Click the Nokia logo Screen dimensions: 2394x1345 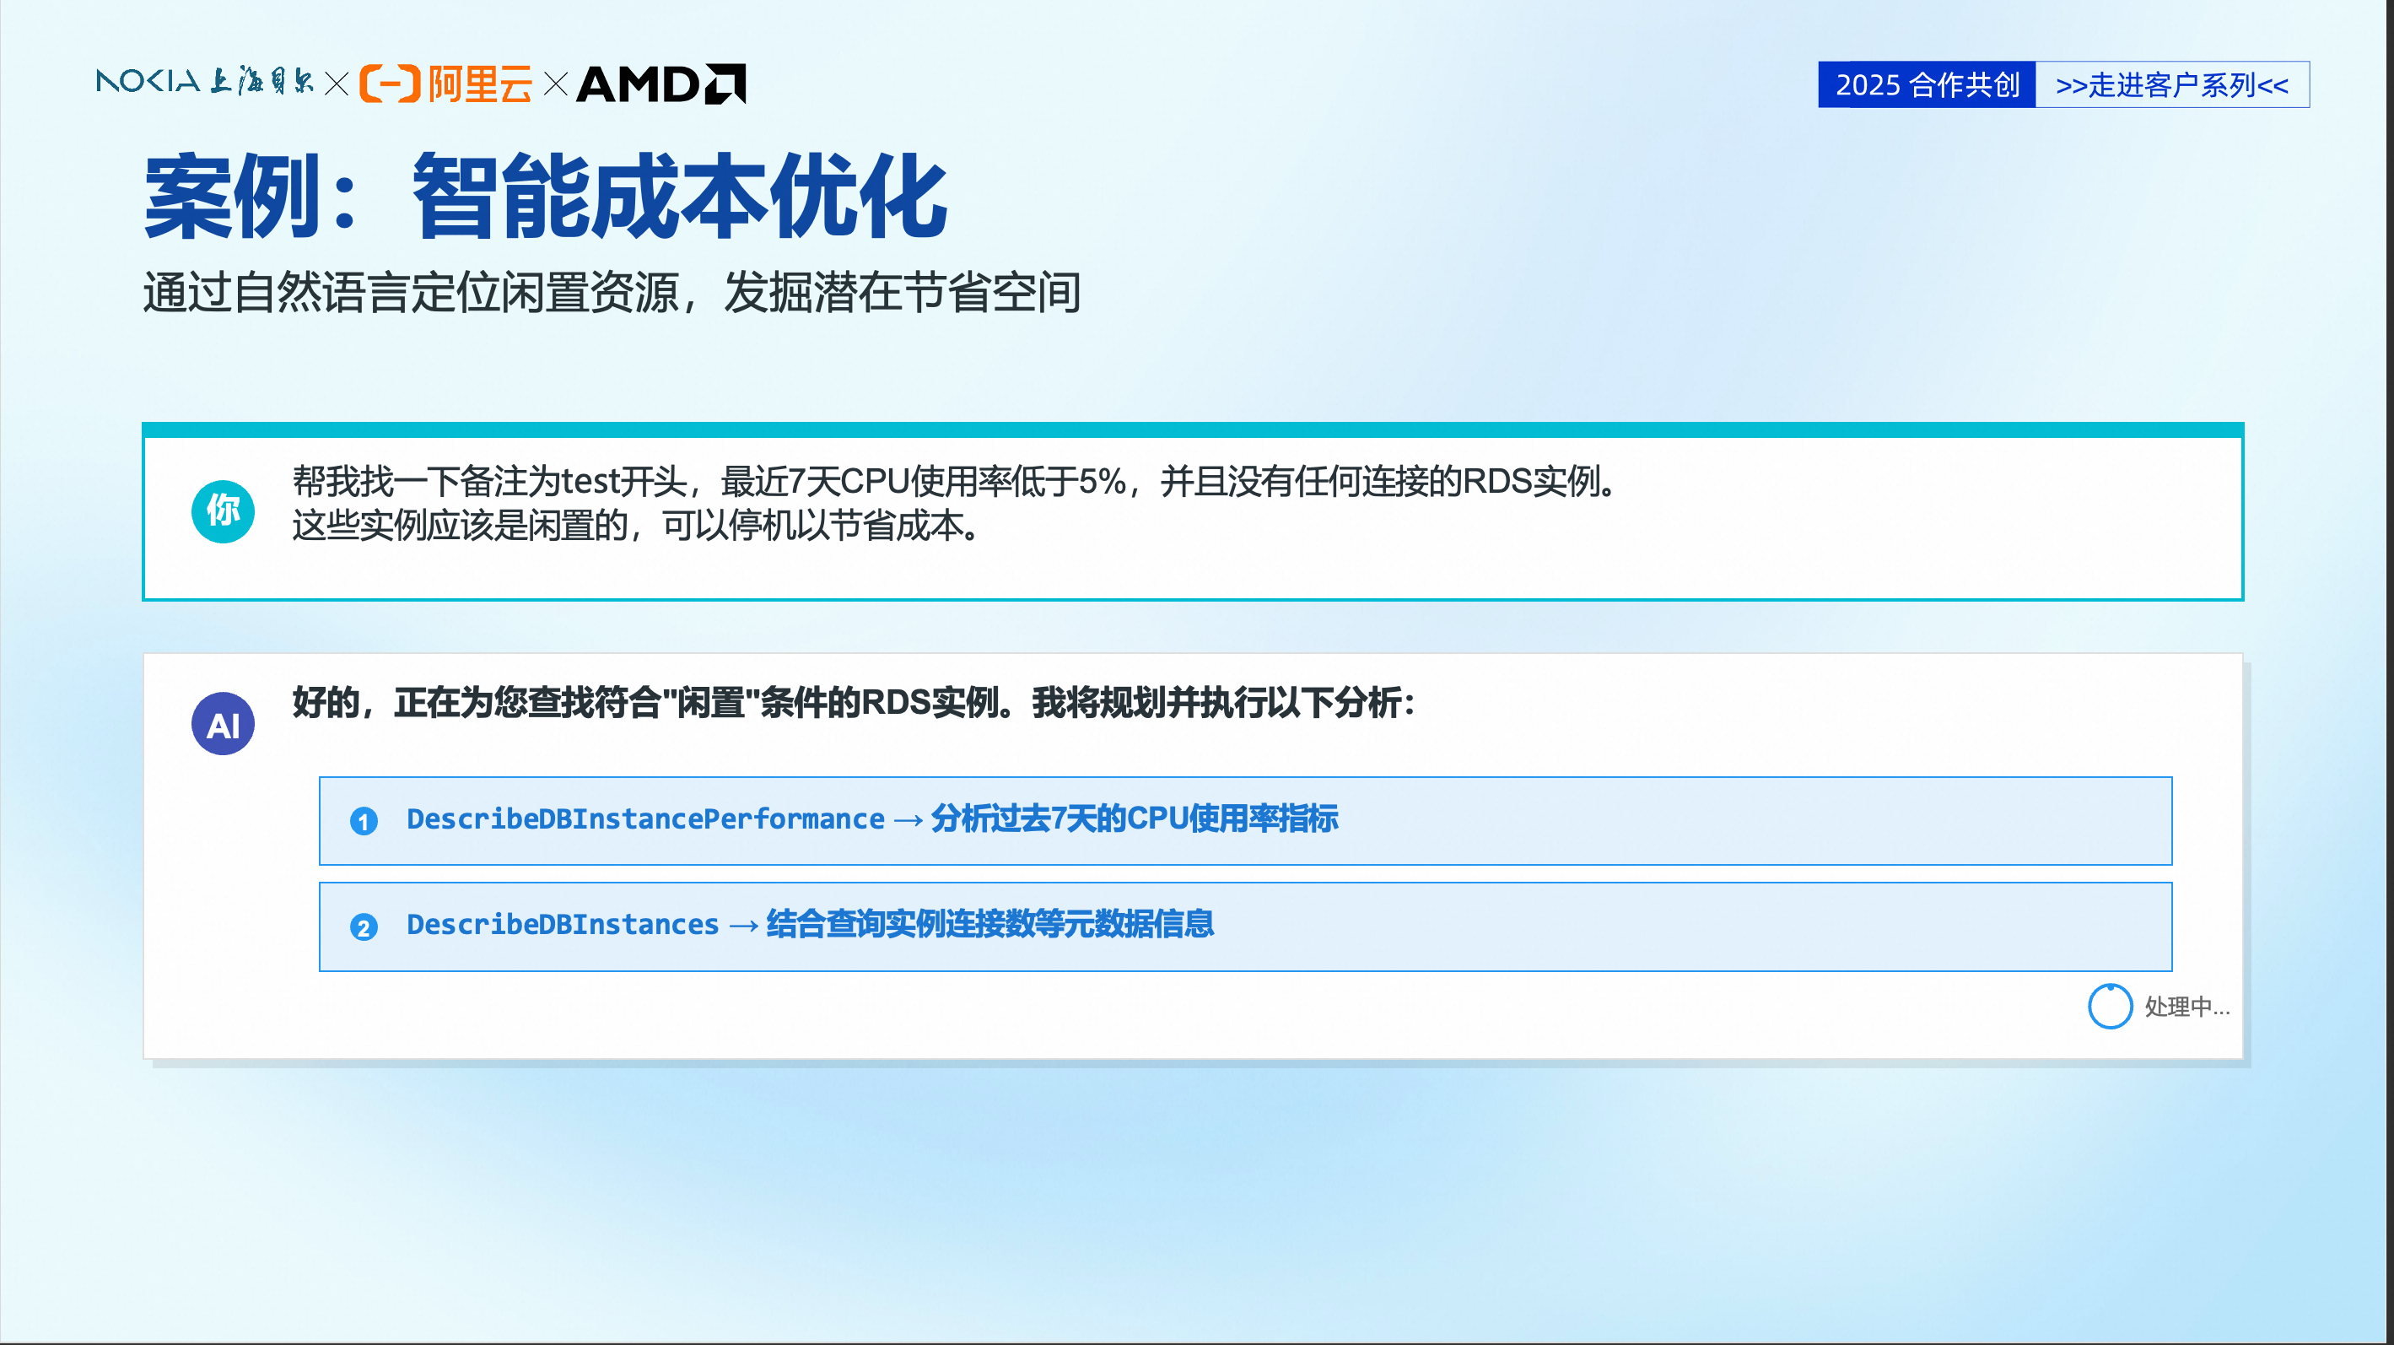pos(148,82)
